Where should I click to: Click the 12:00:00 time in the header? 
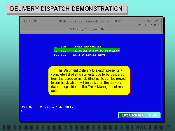point(31,21)
